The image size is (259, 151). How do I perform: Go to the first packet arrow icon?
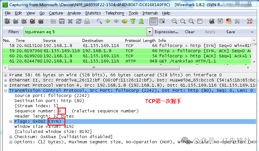coord(133,21)
